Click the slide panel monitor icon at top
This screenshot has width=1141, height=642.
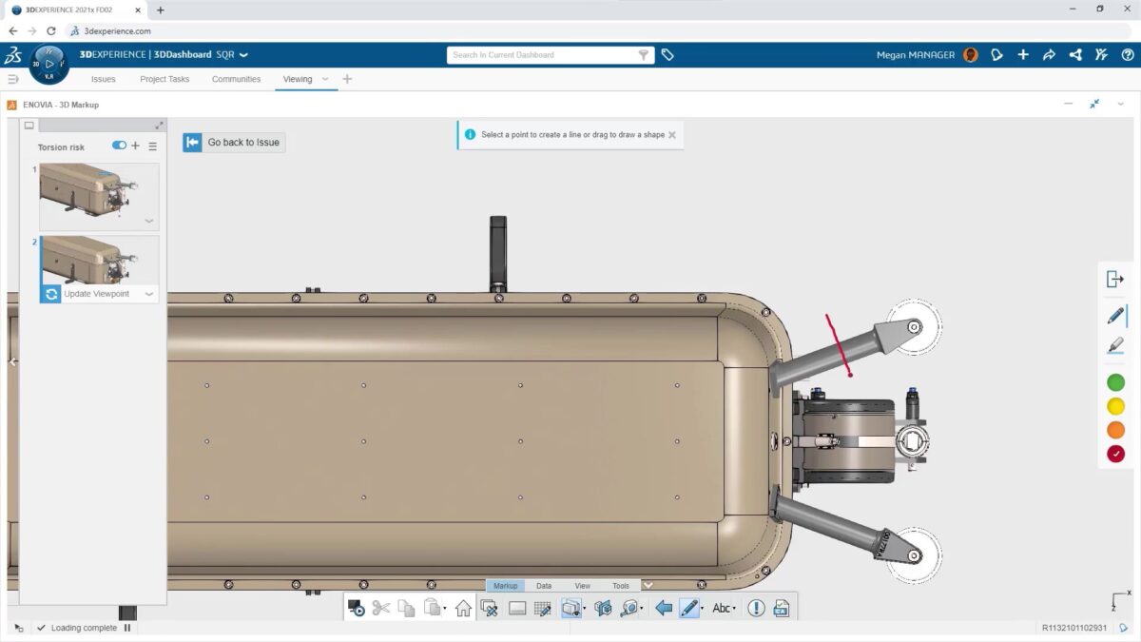click(29, 126)
